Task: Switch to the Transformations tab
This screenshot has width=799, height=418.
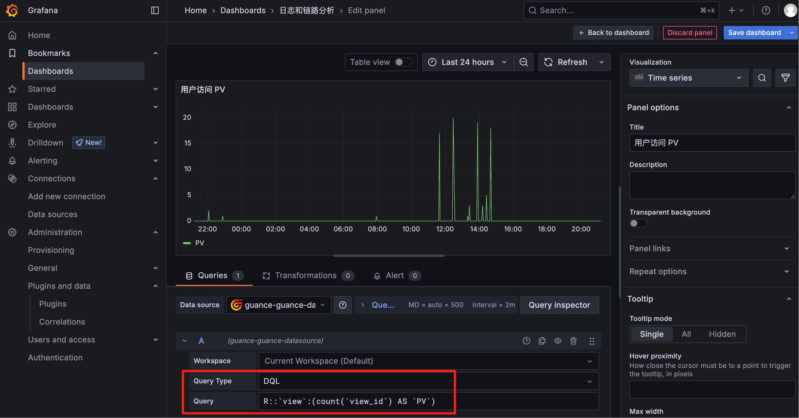Action: tap(305, 275)
